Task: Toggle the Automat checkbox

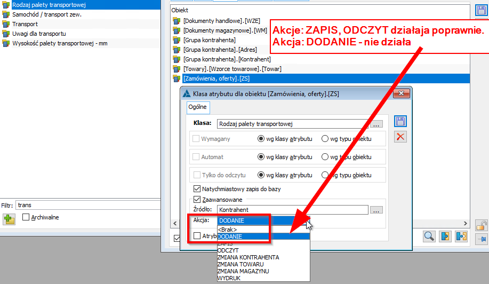Action: (196, 156)
